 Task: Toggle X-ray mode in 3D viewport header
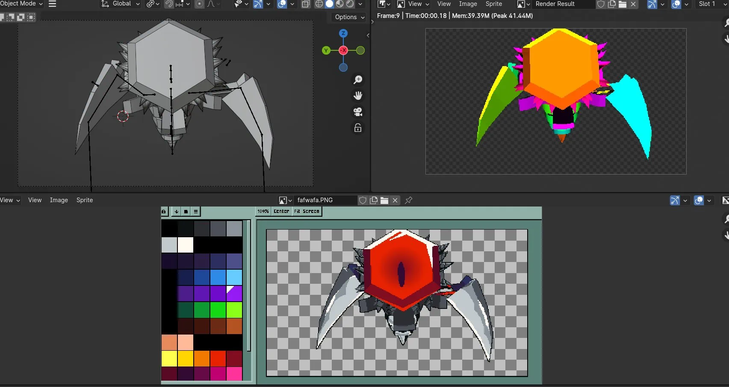(306, 4)
